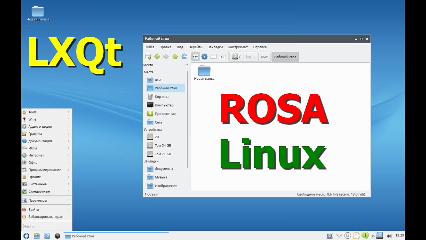Open Компьютер in the sidebar
The image size is (426, 240).
click(165, 105)
